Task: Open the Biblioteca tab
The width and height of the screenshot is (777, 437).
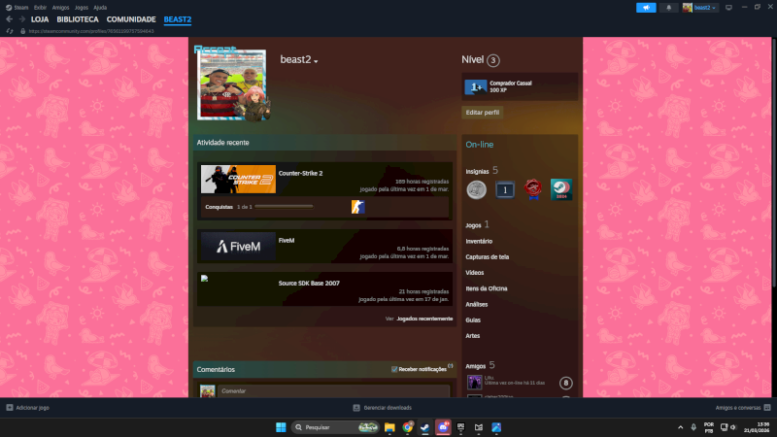Action: (77, 19)
